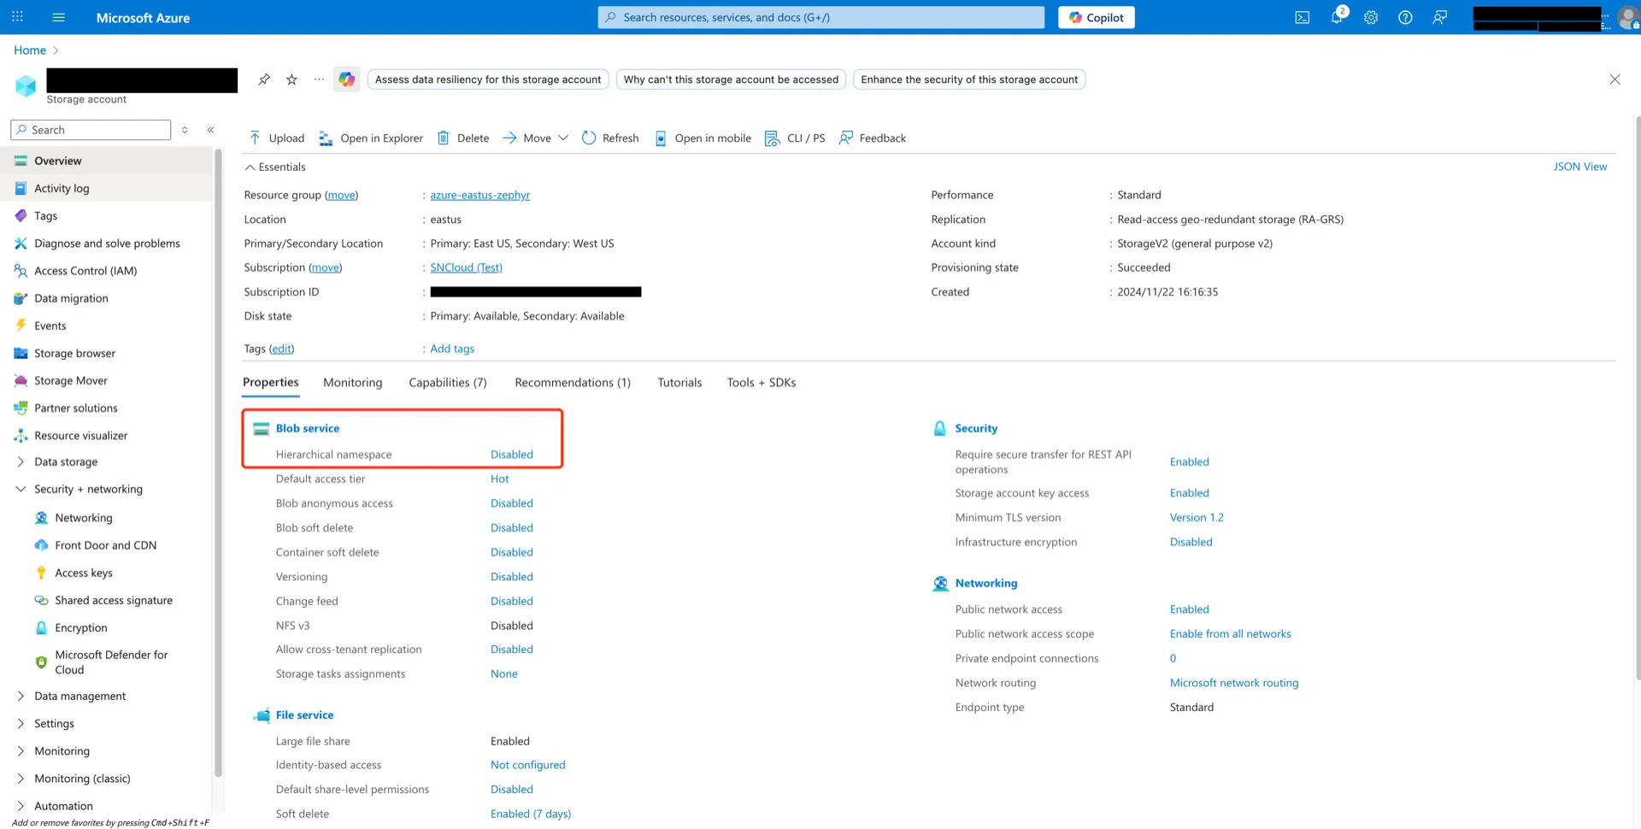Open the SNCloud (Test) subscription

[466, 268]
